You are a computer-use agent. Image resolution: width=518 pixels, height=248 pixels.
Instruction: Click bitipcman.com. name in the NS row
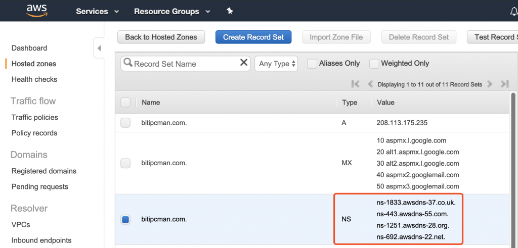pyautogui.click(x=164, y=219)
